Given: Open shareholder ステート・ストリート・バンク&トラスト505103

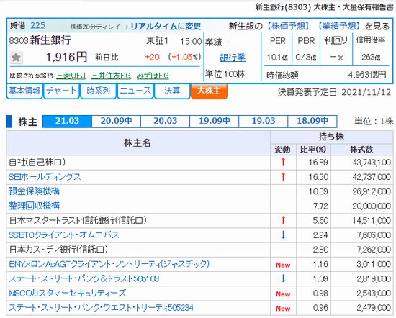Looking at the screenshot, I should tap(84, 278).
